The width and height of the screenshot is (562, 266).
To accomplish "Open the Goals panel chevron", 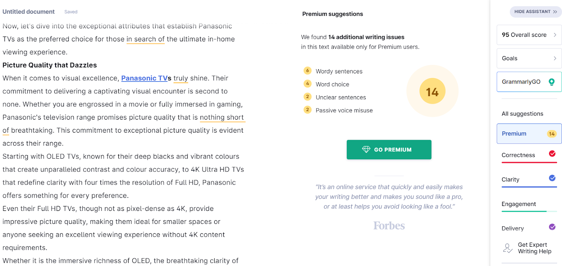I will tap(555, 58).
